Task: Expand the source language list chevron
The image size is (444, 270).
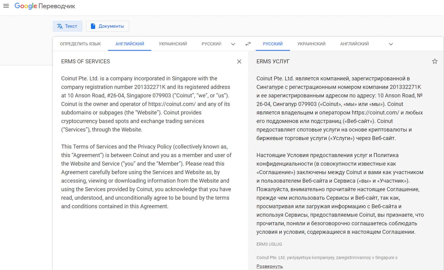Action: 233,44
